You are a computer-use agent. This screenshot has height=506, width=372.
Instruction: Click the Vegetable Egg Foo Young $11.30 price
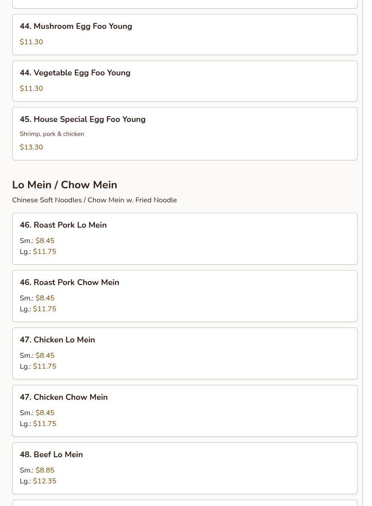[x=32, y=89]
